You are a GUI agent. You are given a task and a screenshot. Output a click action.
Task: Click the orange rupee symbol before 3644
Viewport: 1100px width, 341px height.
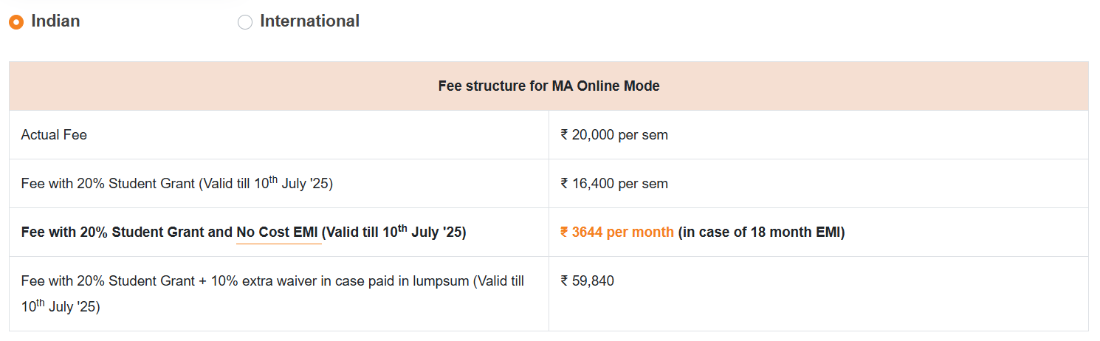(x=565, y=232)
